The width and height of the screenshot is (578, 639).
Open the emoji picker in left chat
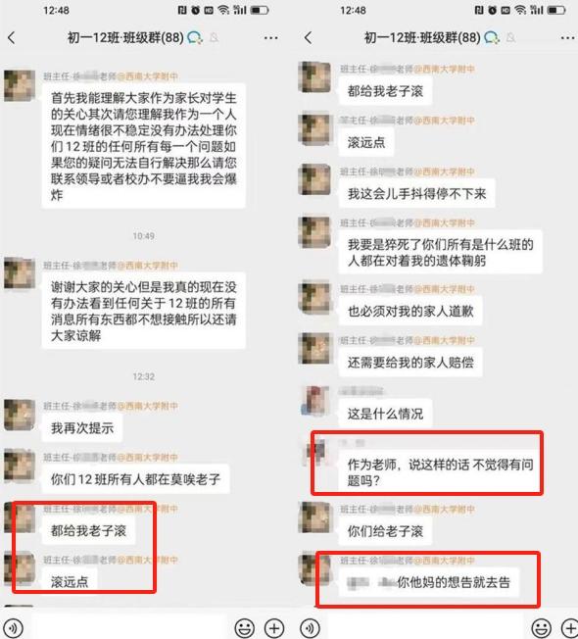pyautogui.click(x=244, y=627)
